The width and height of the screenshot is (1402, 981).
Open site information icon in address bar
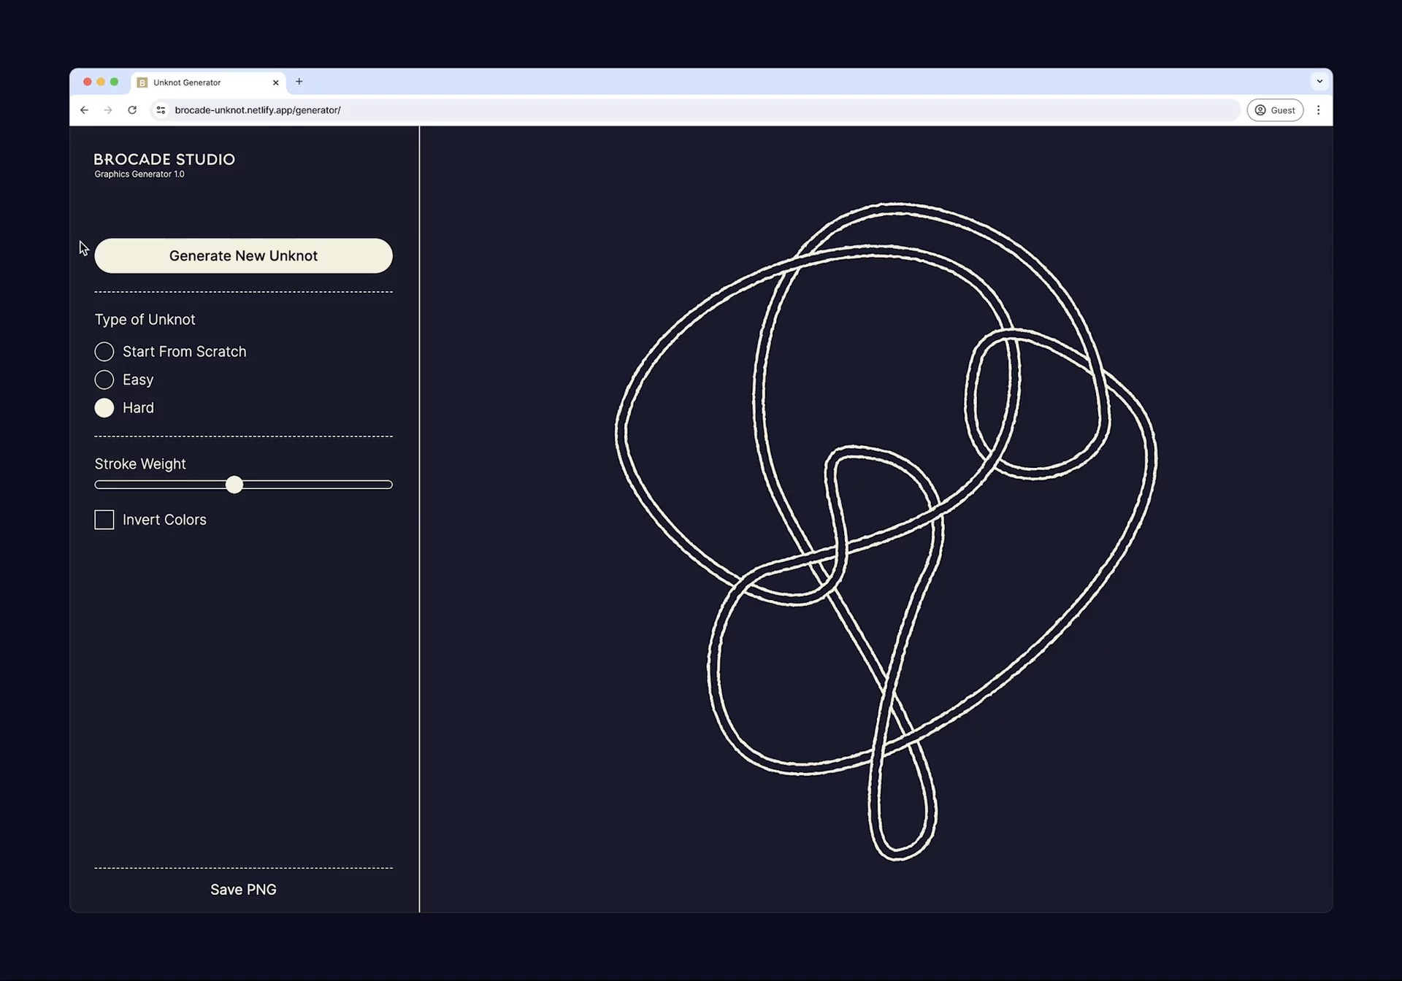[161, 110]
